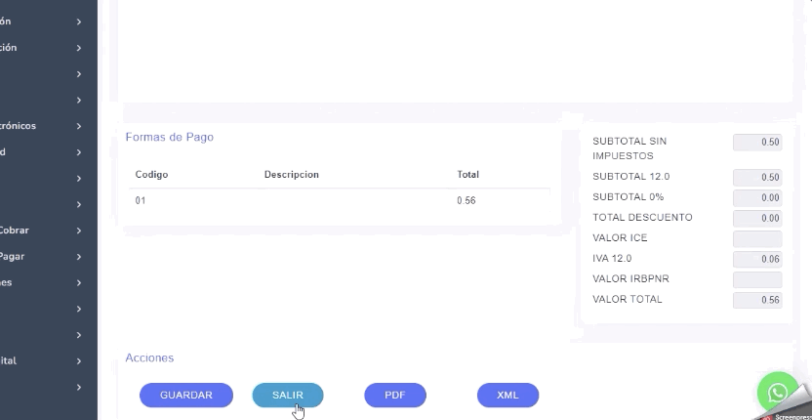This screenshot has height=420, width=812.
Task: Click the Codigo column header
Action: click(x=151, y=175)
